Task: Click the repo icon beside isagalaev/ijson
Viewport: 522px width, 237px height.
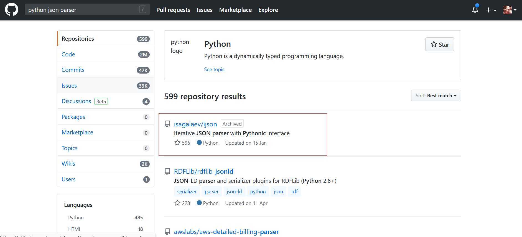Action: pyautogui.click(x=167, y=124)
